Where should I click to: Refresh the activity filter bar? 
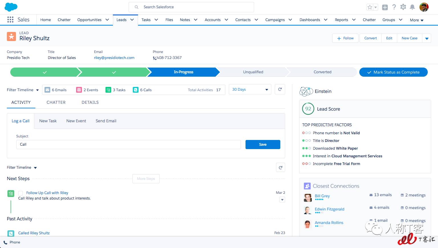(x=280, y=90)
